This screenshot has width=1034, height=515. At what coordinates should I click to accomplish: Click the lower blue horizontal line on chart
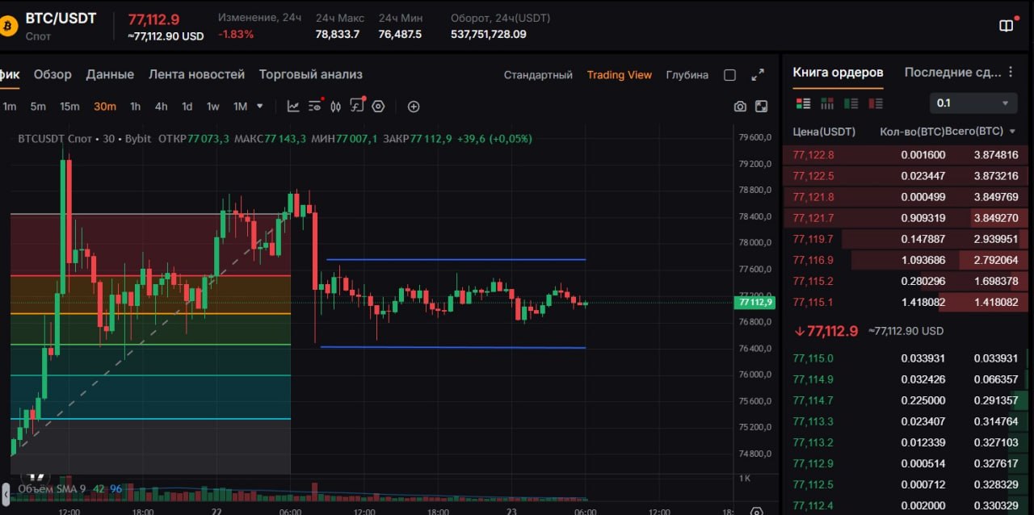point(452,348)
